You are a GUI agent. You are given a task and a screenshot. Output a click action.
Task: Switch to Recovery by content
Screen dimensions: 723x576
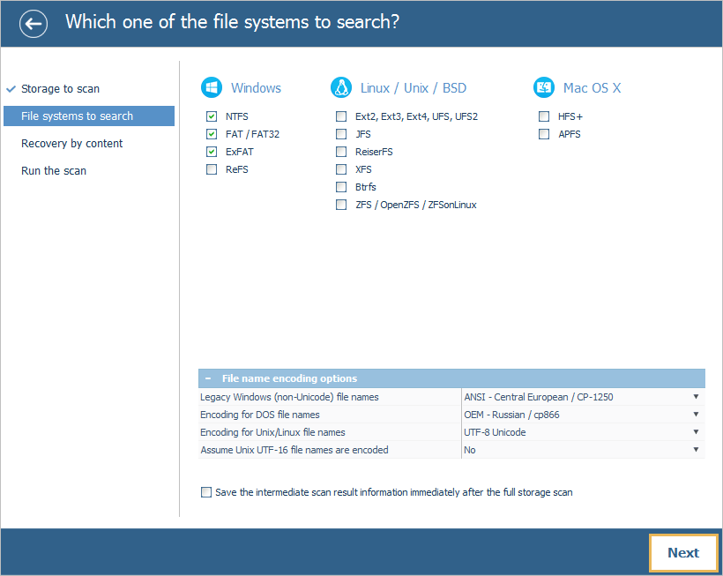(71, 143)
